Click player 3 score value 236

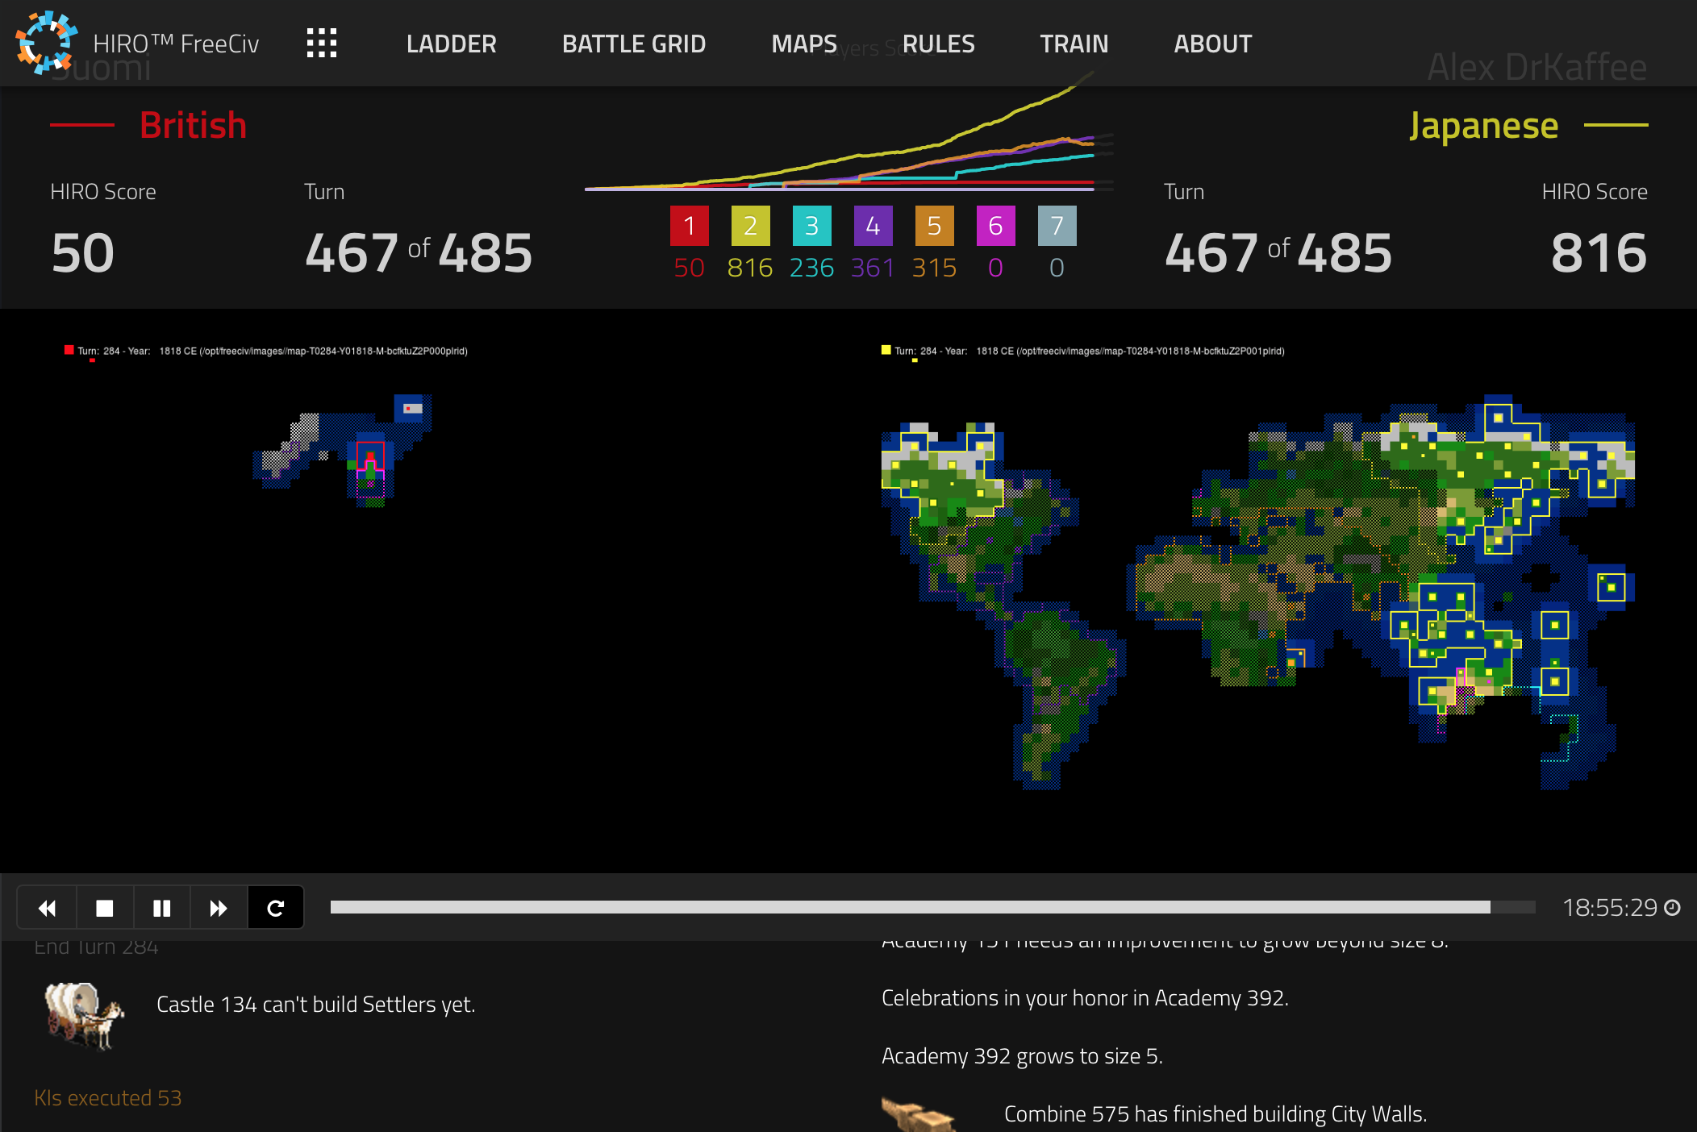811,268
